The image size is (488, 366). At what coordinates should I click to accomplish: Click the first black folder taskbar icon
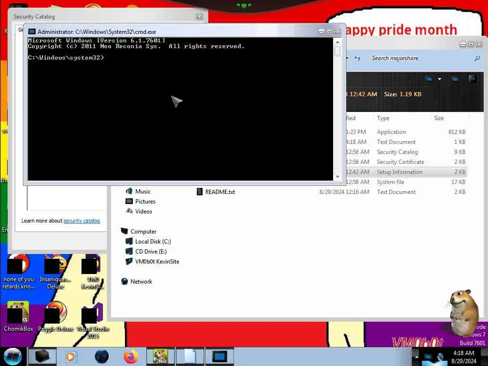[x=42, y=356]
